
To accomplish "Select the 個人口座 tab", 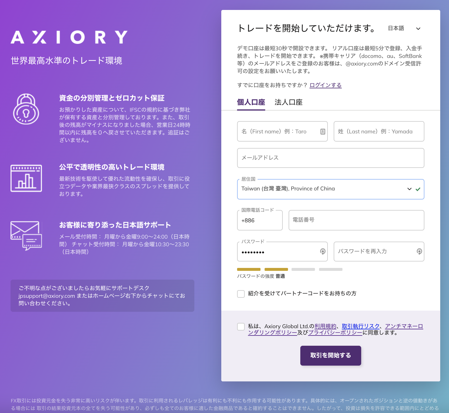I will click(251, 102).
